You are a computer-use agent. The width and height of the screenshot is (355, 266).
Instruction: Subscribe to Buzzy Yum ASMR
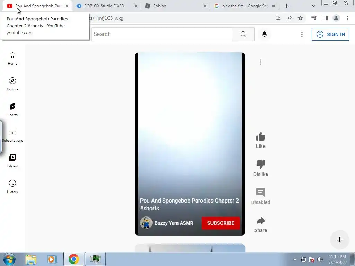[x=220, y=223]
